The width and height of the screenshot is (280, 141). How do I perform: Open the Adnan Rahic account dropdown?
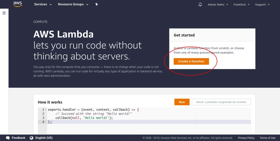[x=218, y=5]
